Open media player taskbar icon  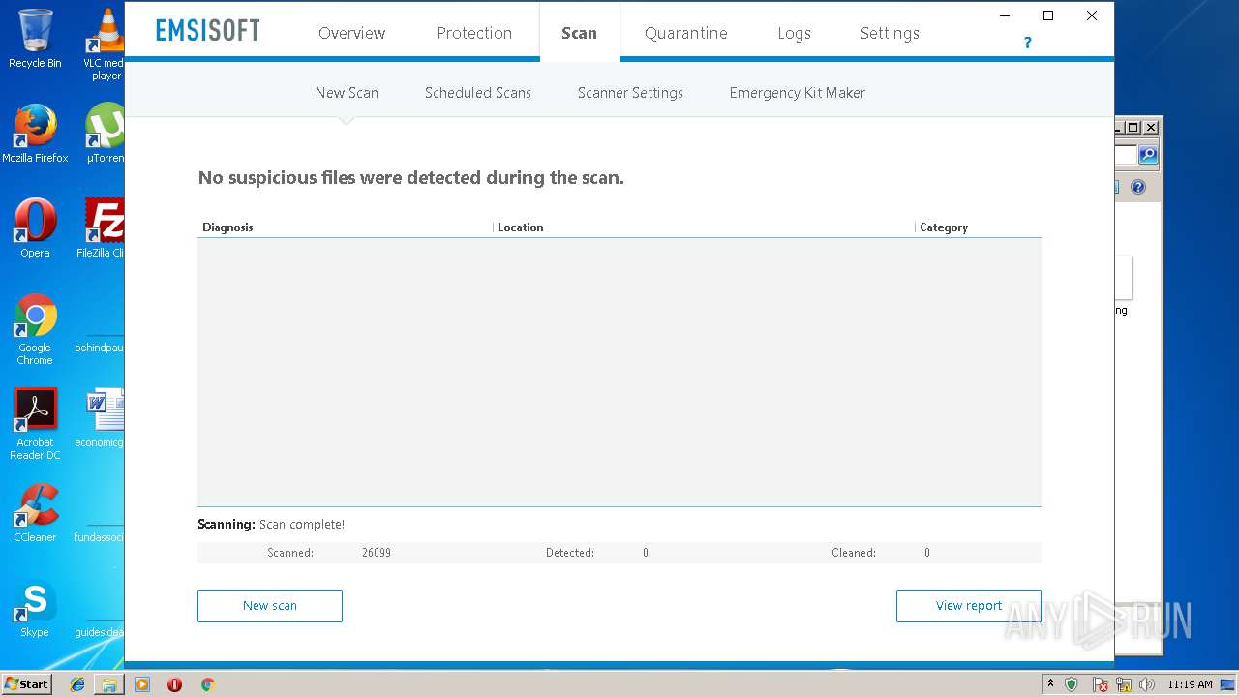pos(142,684)
